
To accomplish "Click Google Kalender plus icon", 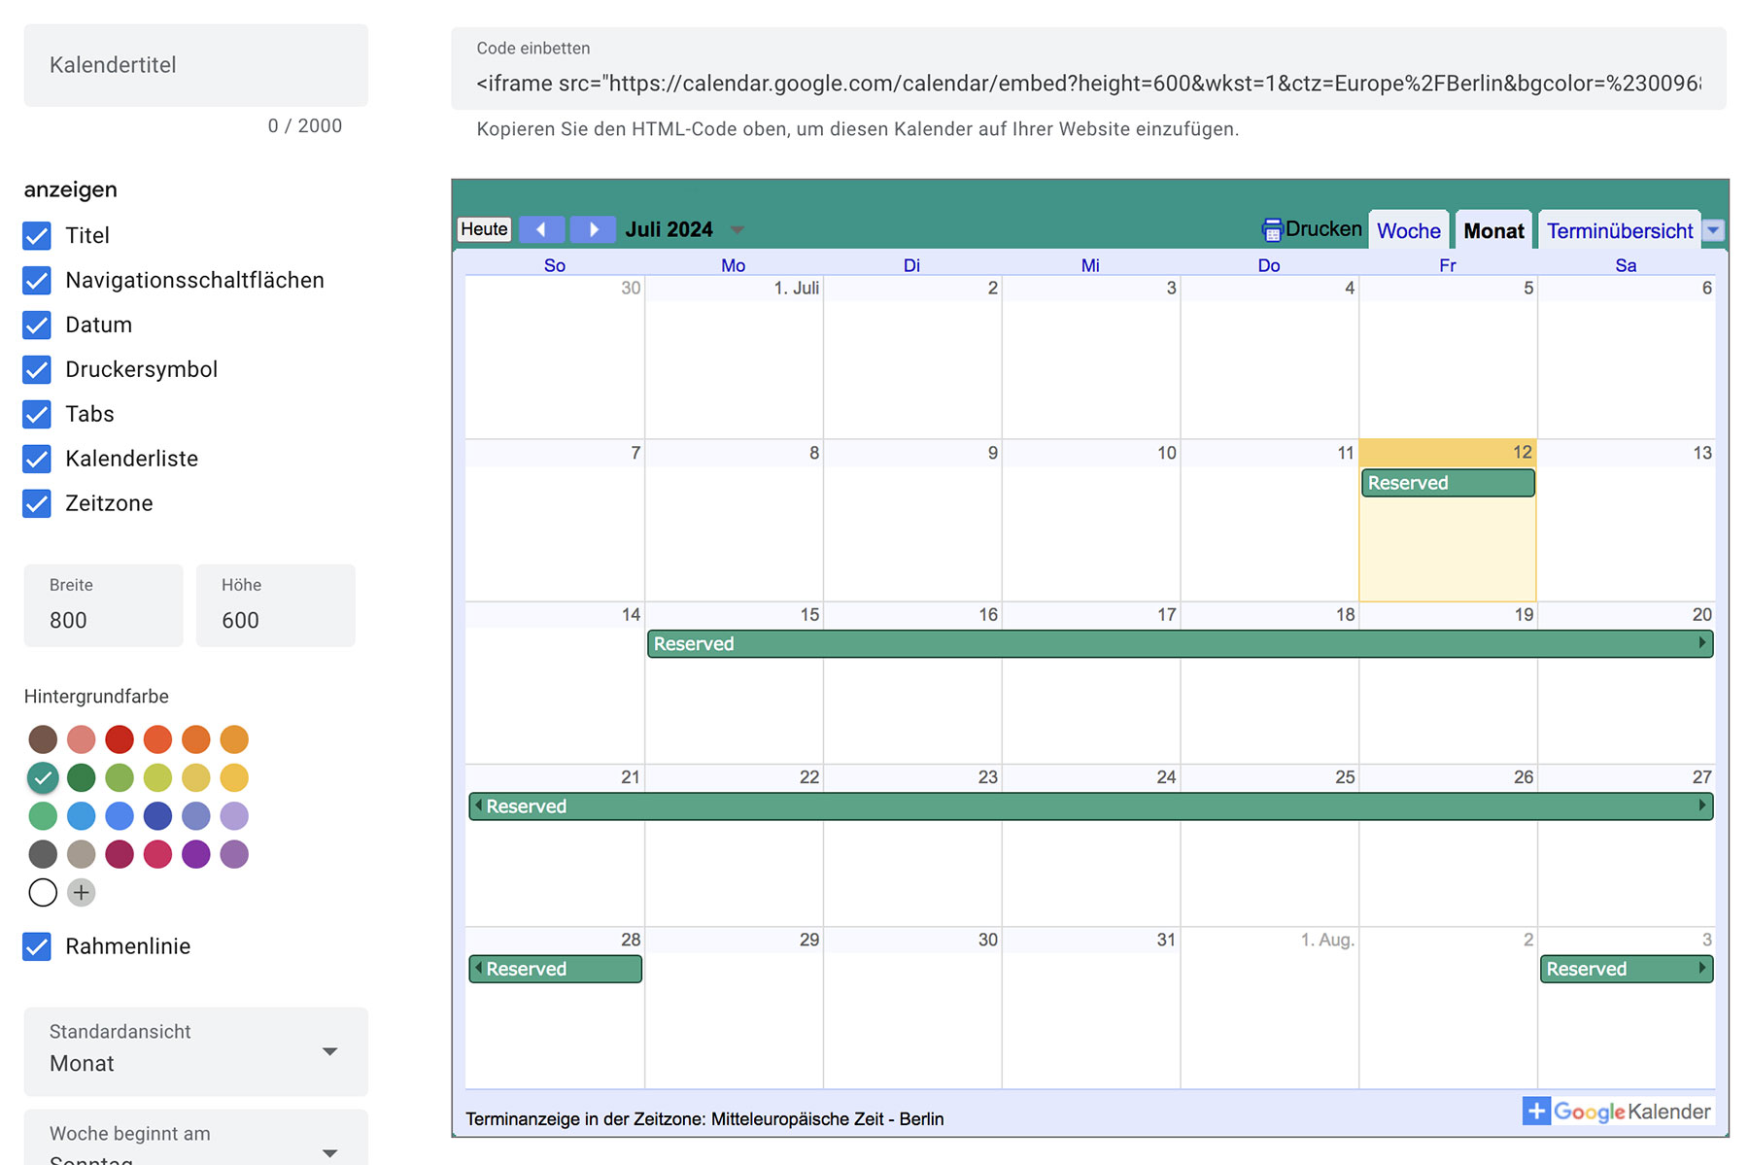I will tap(1536, 1111).
